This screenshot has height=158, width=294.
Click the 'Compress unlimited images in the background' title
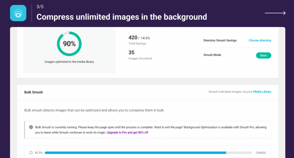pos(122,17)
